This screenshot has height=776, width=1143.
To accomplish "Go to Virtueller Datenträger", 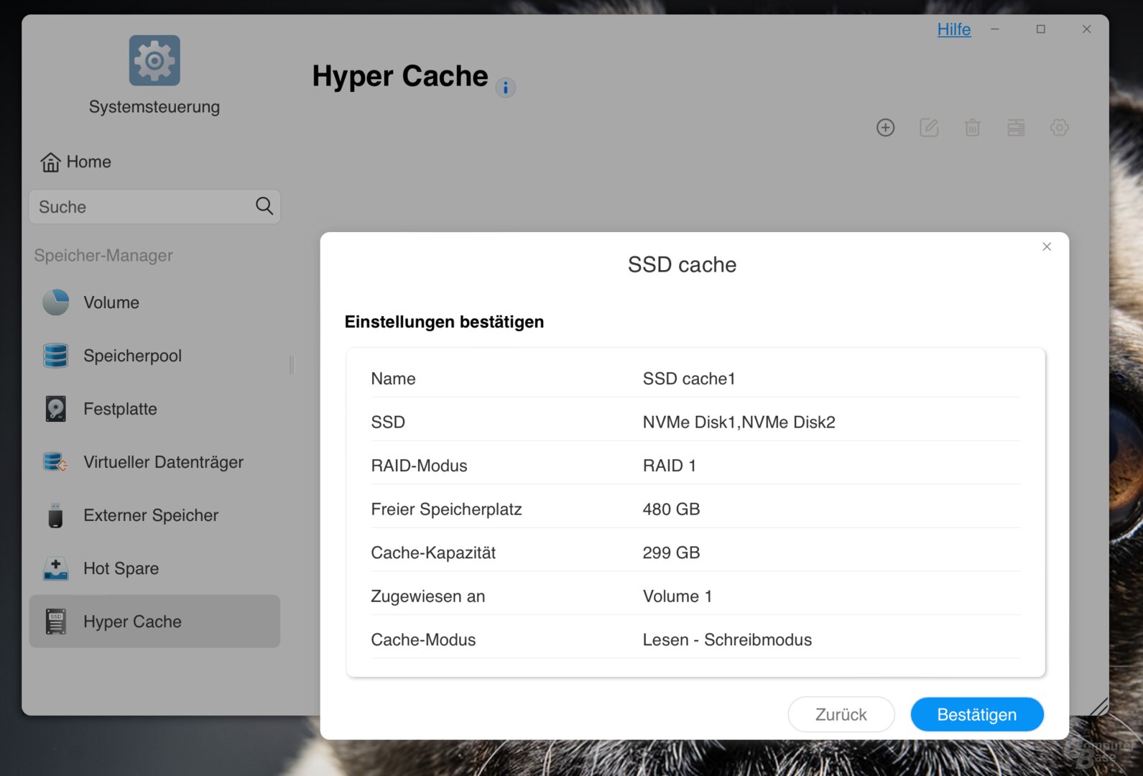I will [x=163, y=462].
